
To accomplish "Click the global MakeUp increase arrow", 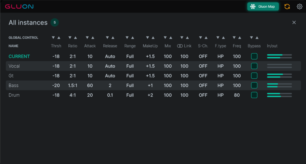I will tap(153, 38).
